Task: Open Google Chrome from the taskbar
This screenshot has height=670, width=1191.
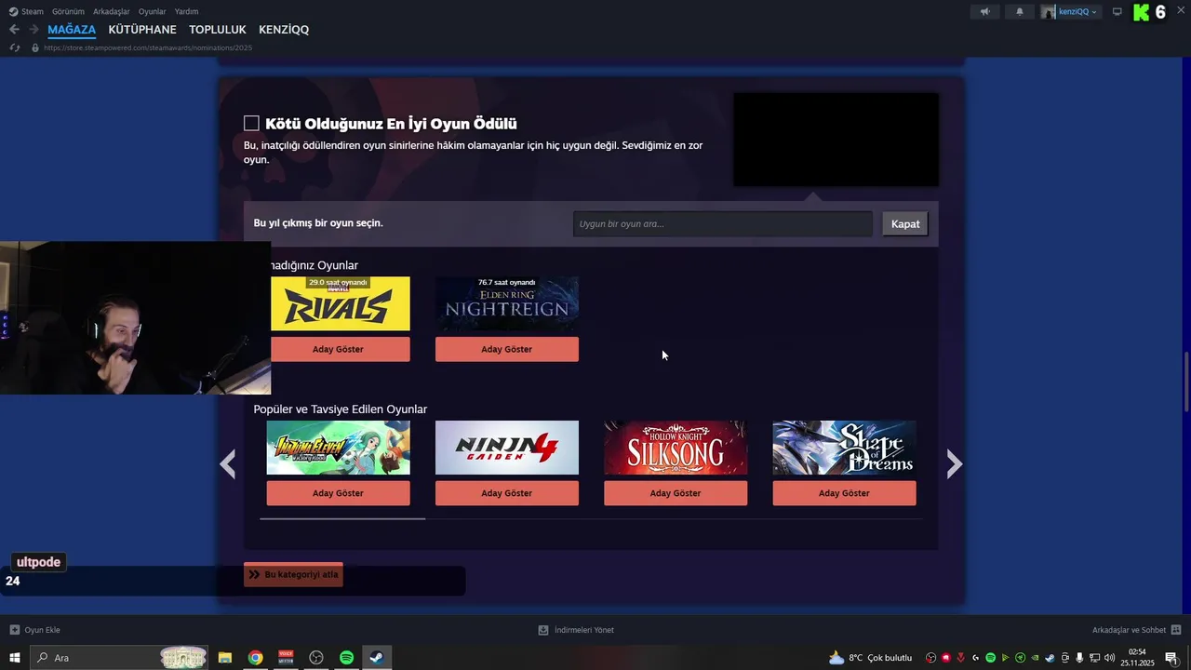Action: (x=255, y=658)
